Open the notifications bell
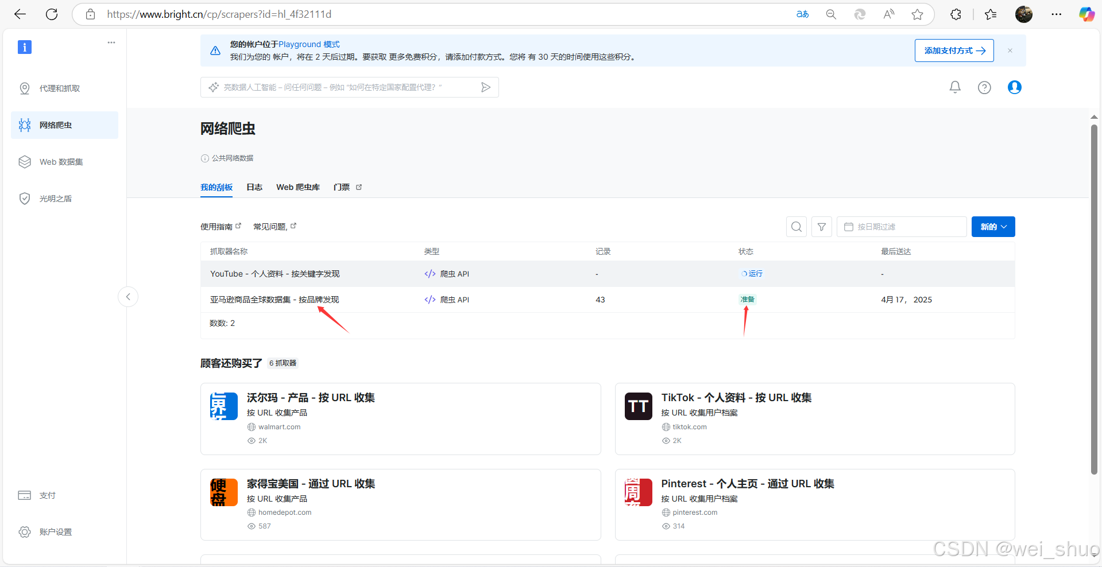Screen dimensions: 1102x567 955,87
